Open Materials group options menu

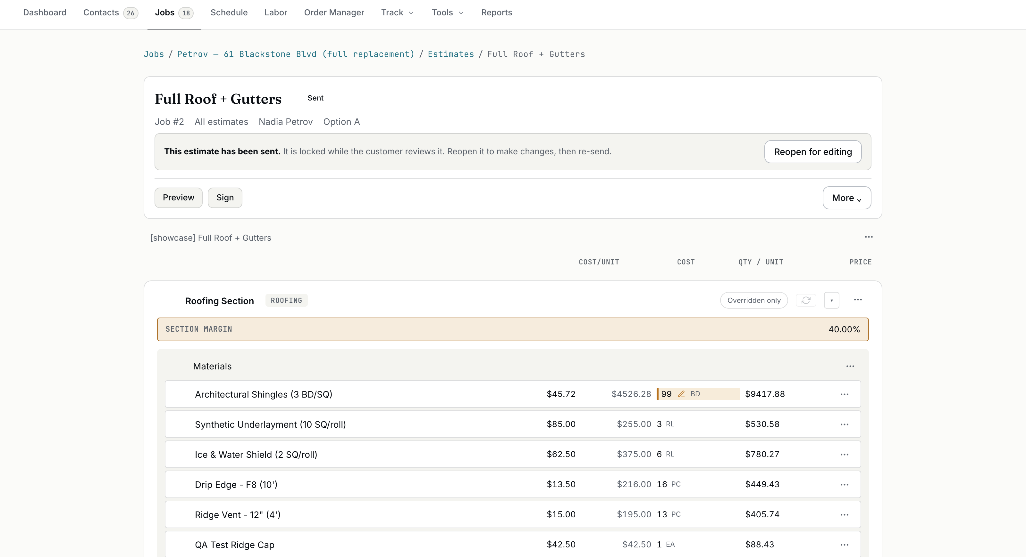point(850,366)
